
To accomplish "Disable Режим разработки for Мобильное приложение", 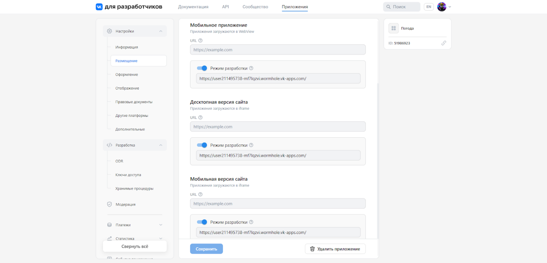I will tap(202, 68).
